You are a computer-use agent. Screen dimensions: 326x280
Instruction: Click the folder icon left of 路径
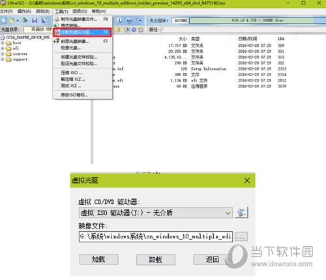click(x=117, y=30)
